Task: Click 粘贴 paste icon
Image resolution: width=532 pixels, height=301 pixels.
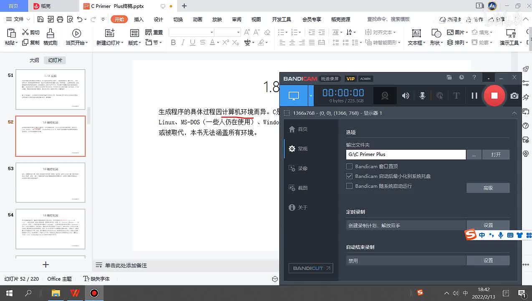Action: [x=11, y=33]
